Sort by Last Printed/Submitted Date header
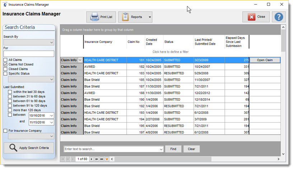Image resolution: width=294 pixels, height=170 pixels. pyautogui.click(x=209, y=42)
